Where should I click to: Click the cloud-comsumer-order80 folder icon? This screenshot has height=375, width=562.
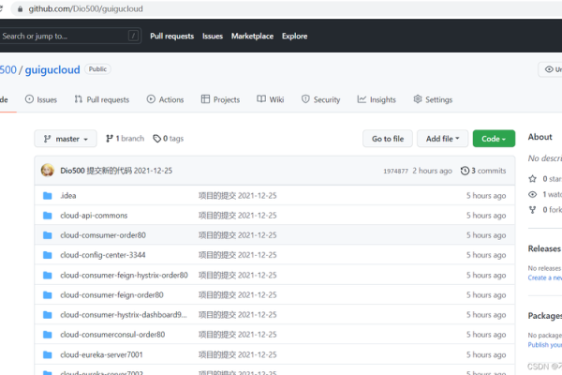click(x=48, y=235)
